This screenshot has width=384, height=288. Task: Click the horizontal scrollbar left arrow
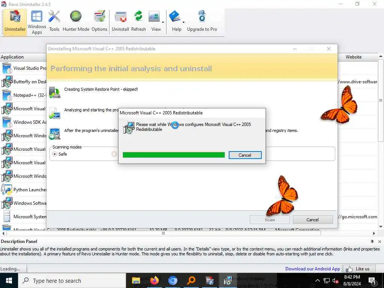(3, 233)
